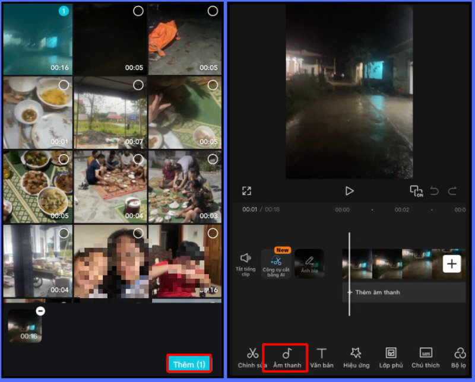Image resolution: width=475 pixels, height=382 pixels.
Task: Play the video preview
Action: point(349,190)
